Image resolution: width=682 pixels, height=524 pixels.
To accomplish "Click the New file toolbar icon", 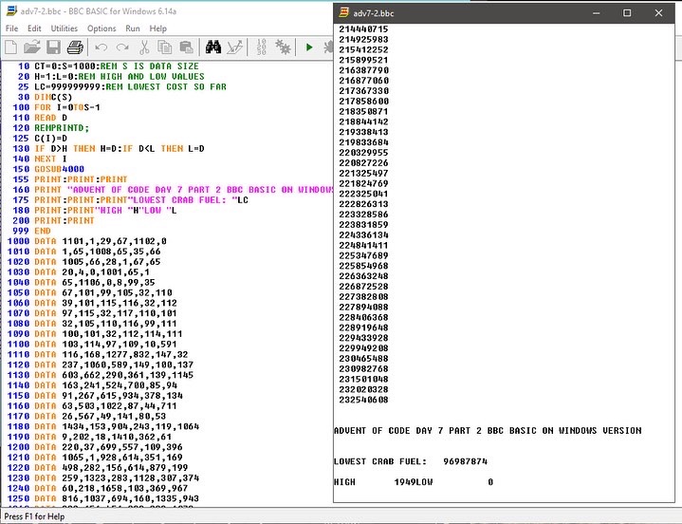I will pyautogui.click(x=12, y=47).
